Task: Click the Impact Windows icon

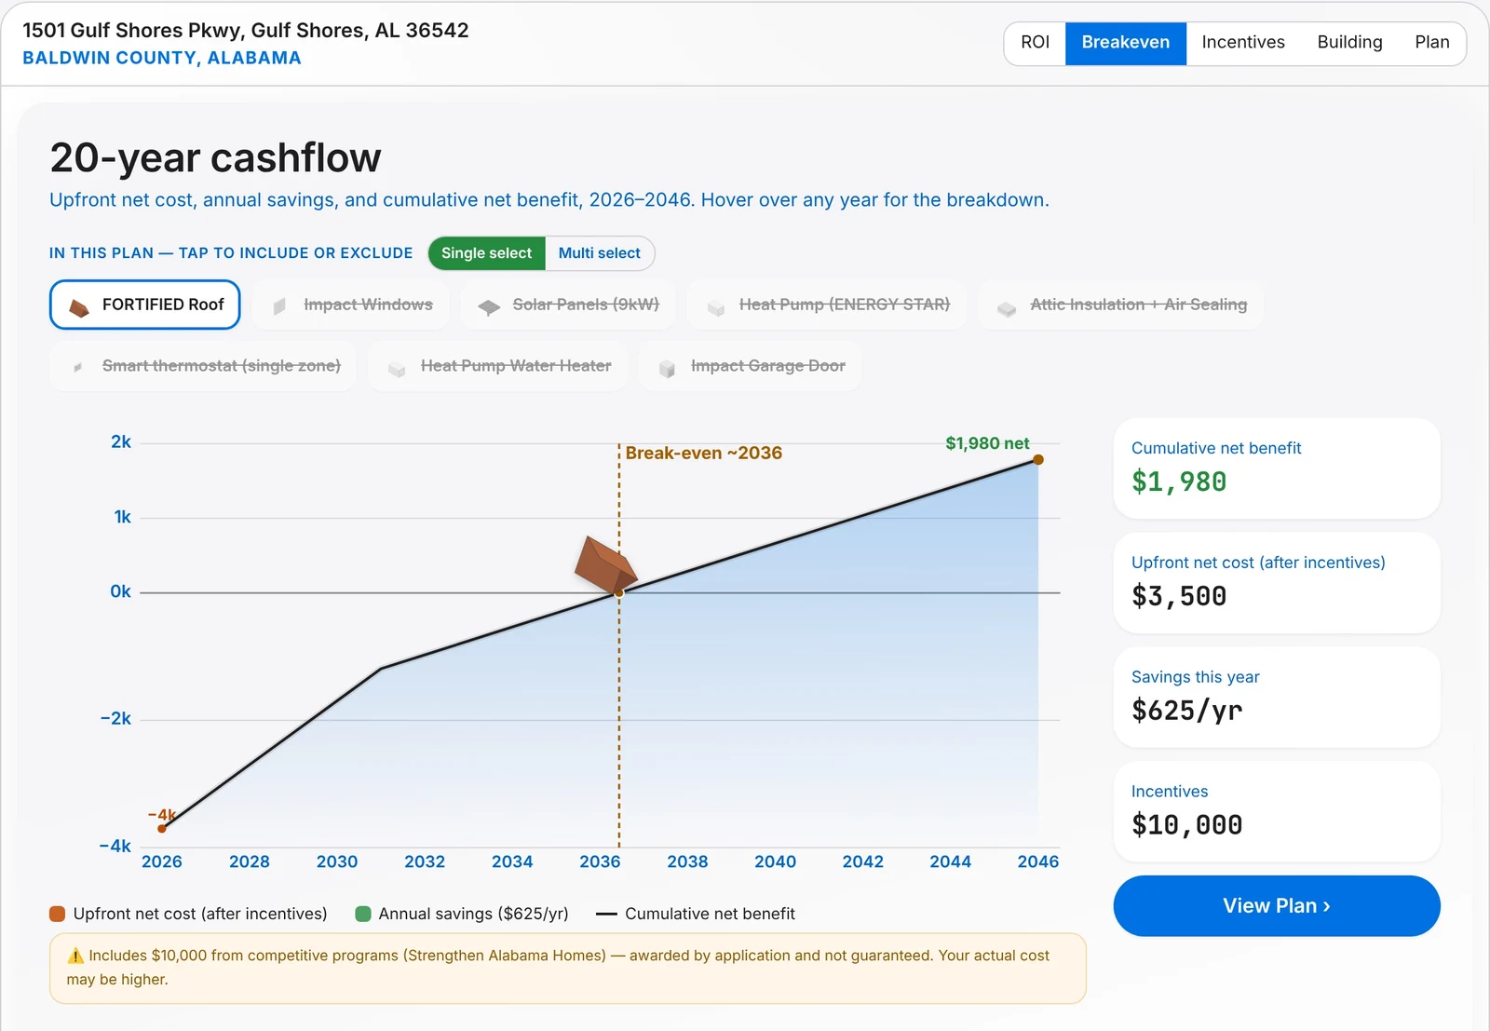Action: point(279,306)
